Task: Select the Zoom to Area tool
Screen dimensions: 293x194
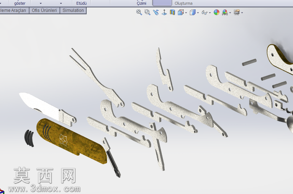Action: tap(147, 13)
